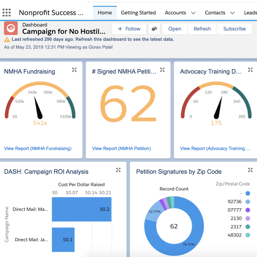The width and height of the screenshot is (257, 257).
Task: Click the yellow refresh warning icon
Action: point(7,39)
